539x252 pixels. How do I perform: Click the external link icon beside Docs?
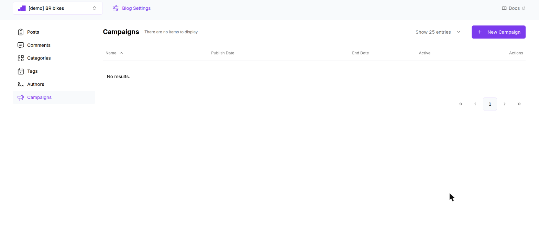(524, 8)
